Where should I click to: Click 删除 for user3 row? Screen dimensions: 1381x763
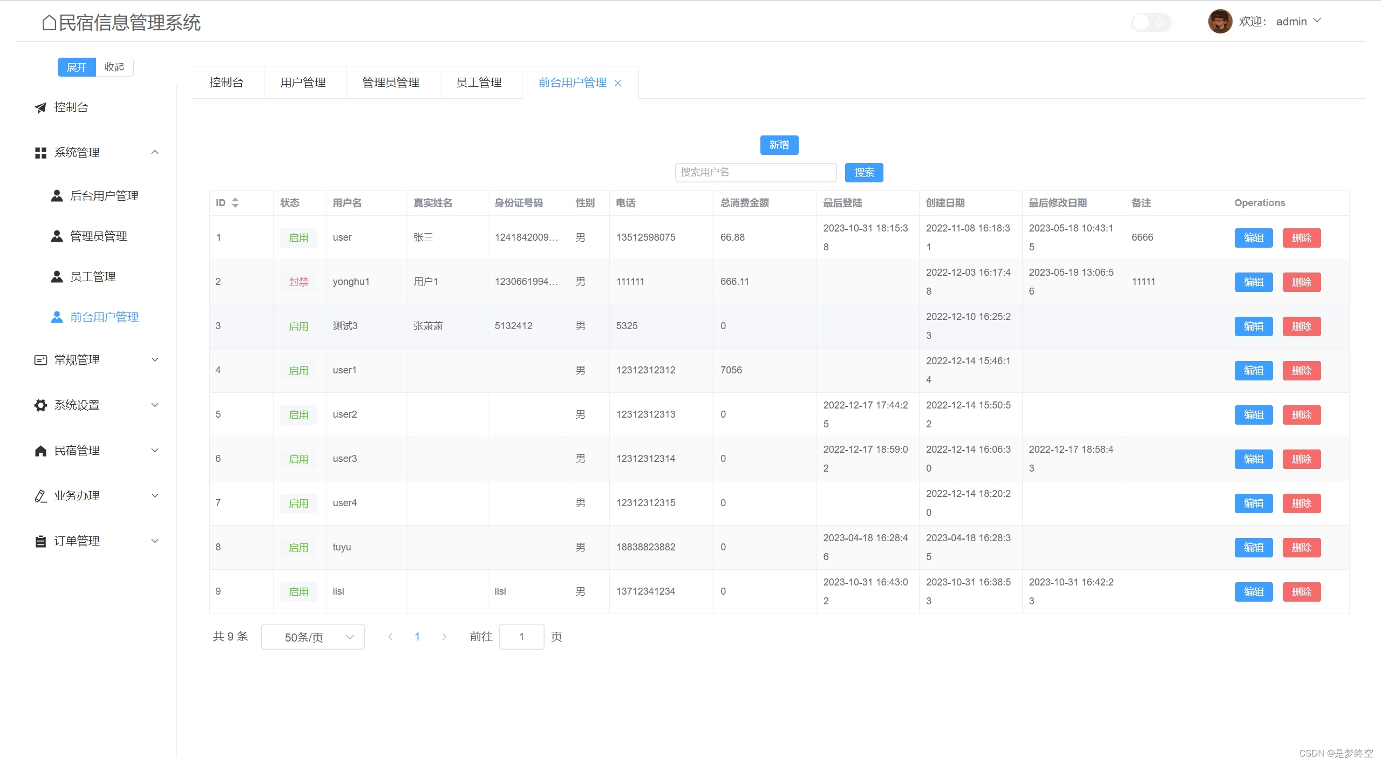click(x=1302, y=459)
